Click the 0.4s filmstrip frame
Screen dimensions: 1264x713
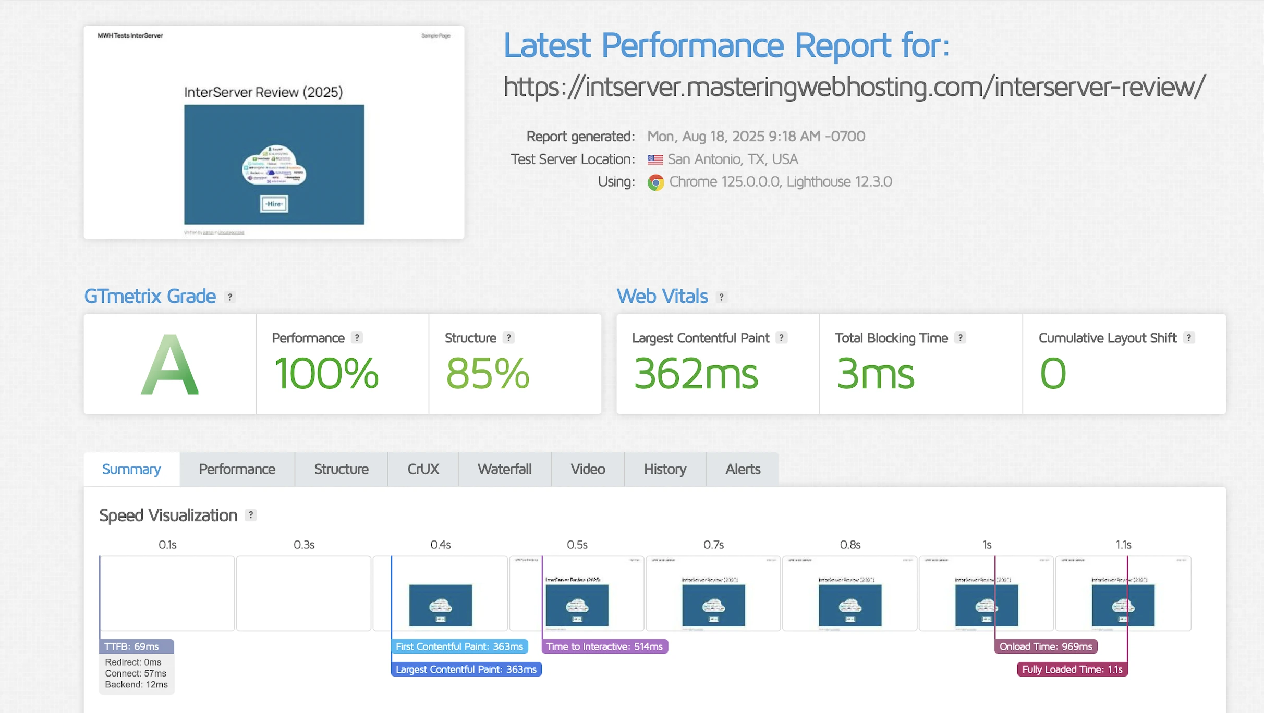point(441,593)
